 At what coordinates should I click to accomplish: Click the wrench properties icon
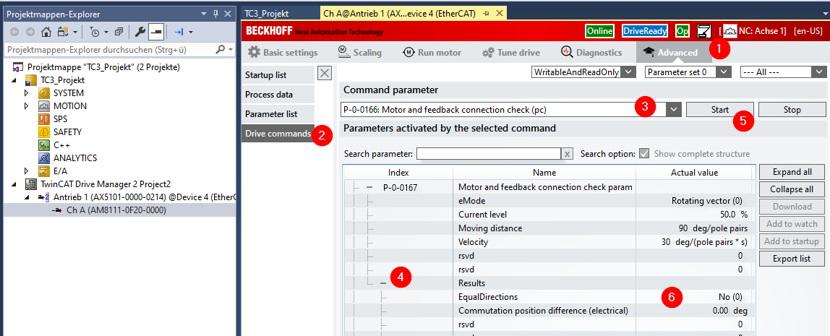140,32
